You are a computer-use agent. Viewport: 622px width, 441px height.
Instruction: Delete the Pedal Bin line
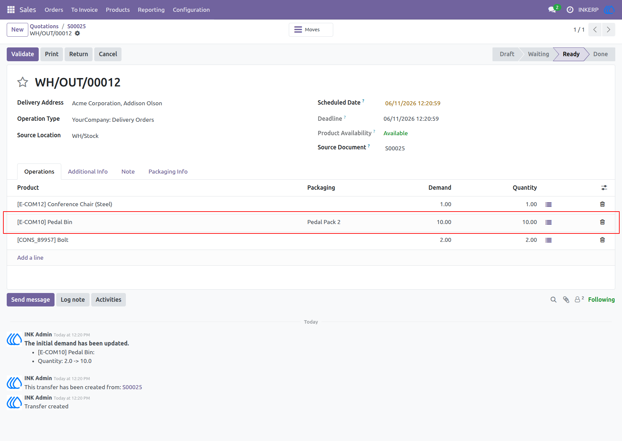tap(602, 222)
